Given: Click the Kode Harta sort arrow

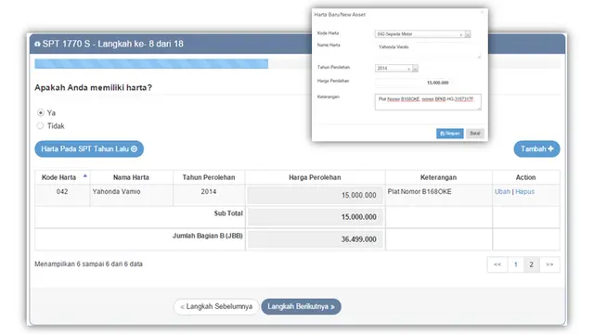Looking at the screenshot, I should click(x=84, y=175).
